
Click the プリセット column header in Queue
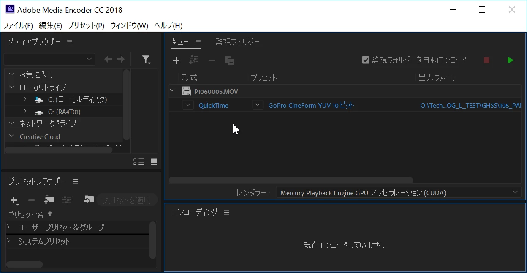coord(263,78)
